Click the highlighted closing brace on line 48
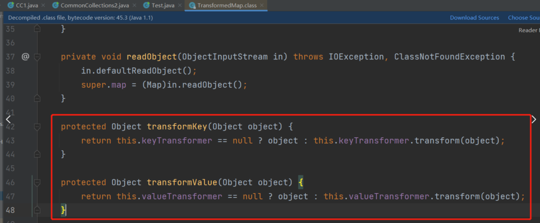Viewport: 540px width, 223px height. 63,210
